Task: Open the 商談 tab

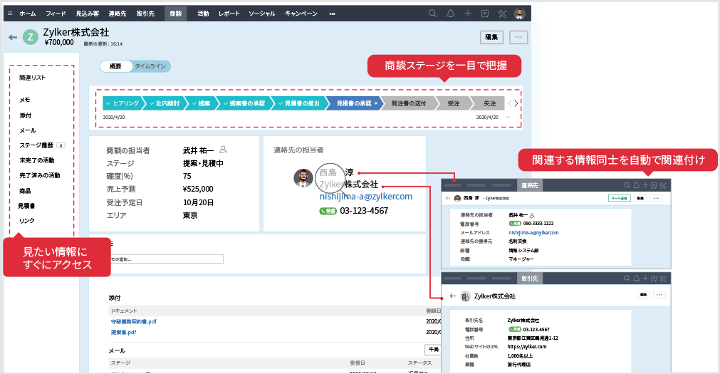Action: click(176, 14)
